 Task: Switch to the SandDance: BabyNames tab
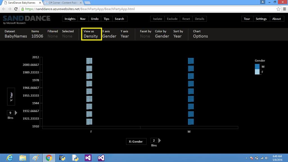22,3
